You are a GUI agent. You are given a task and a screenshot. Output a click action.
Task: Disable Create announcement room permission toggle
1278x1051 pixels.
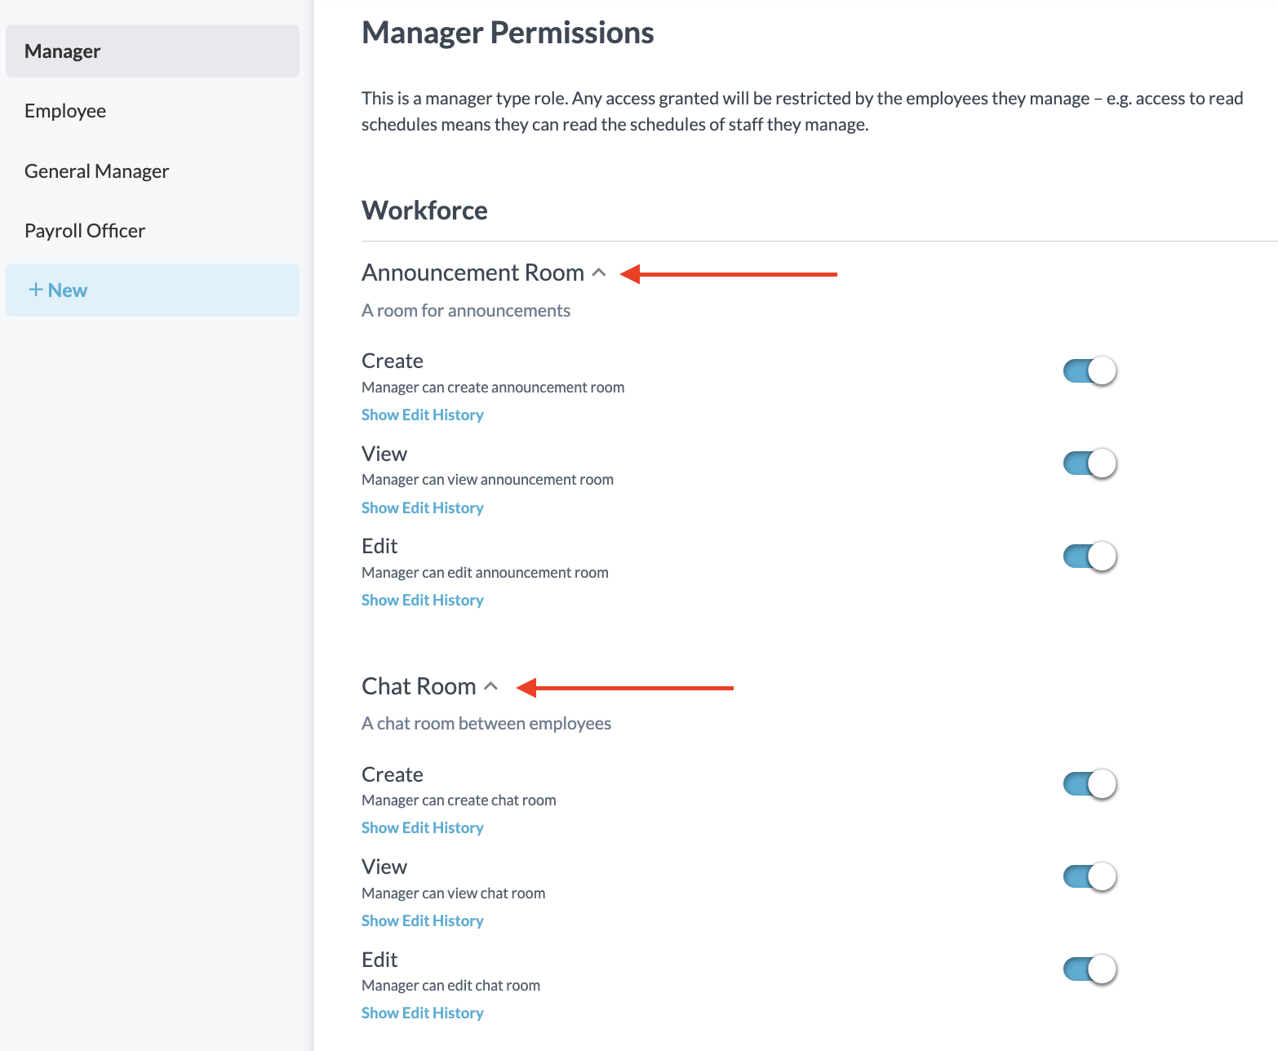[1089, 371]
